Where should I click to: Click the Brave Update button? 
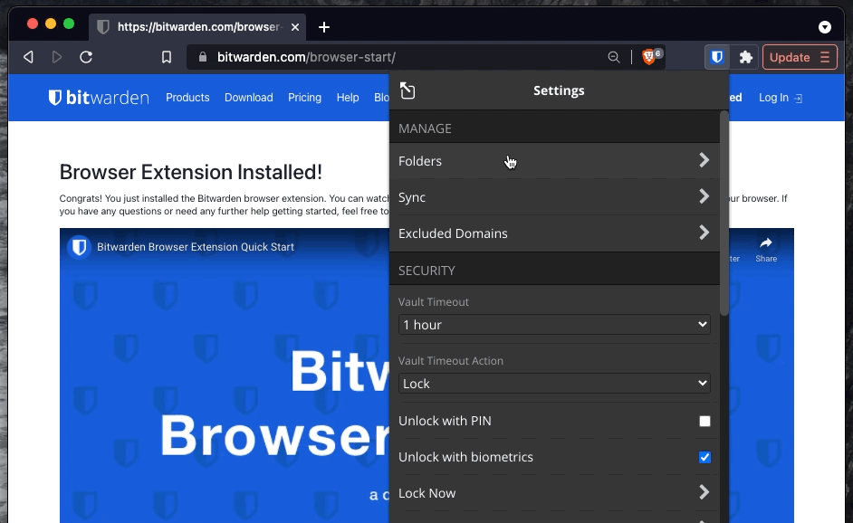click(799, 57)
